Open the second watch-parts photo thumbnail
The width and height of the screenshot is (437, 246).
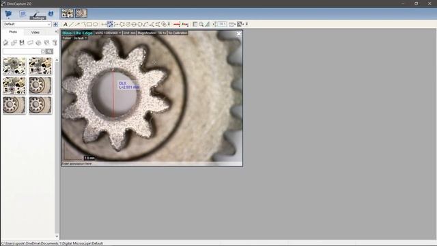click(x=40, y=66)
